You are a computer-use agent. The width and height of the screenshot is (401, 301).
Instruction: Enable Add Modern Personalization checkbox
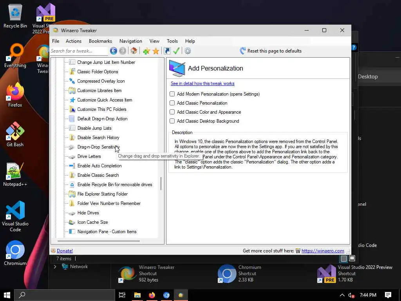coord(172,94)
